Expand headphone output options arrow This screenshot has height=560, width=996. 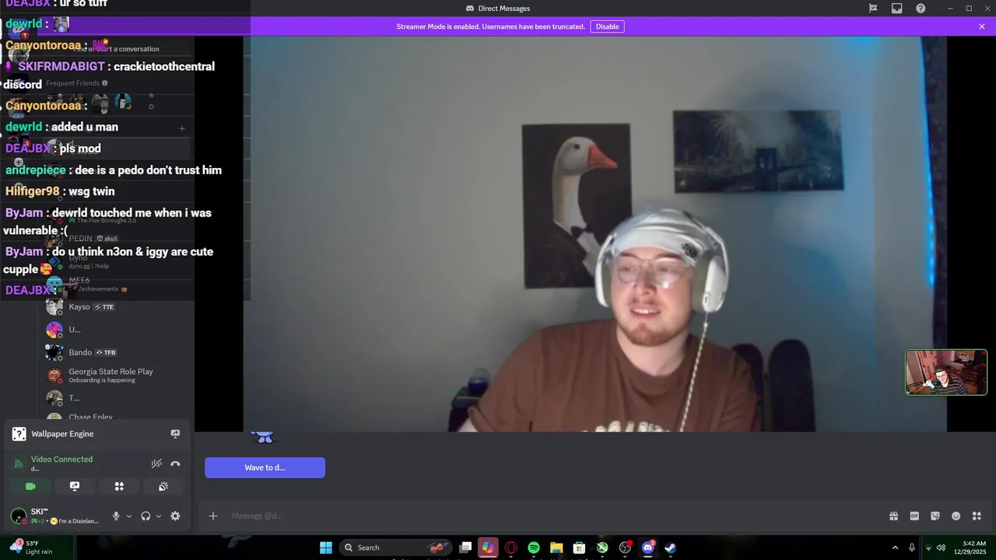[159, 516]
